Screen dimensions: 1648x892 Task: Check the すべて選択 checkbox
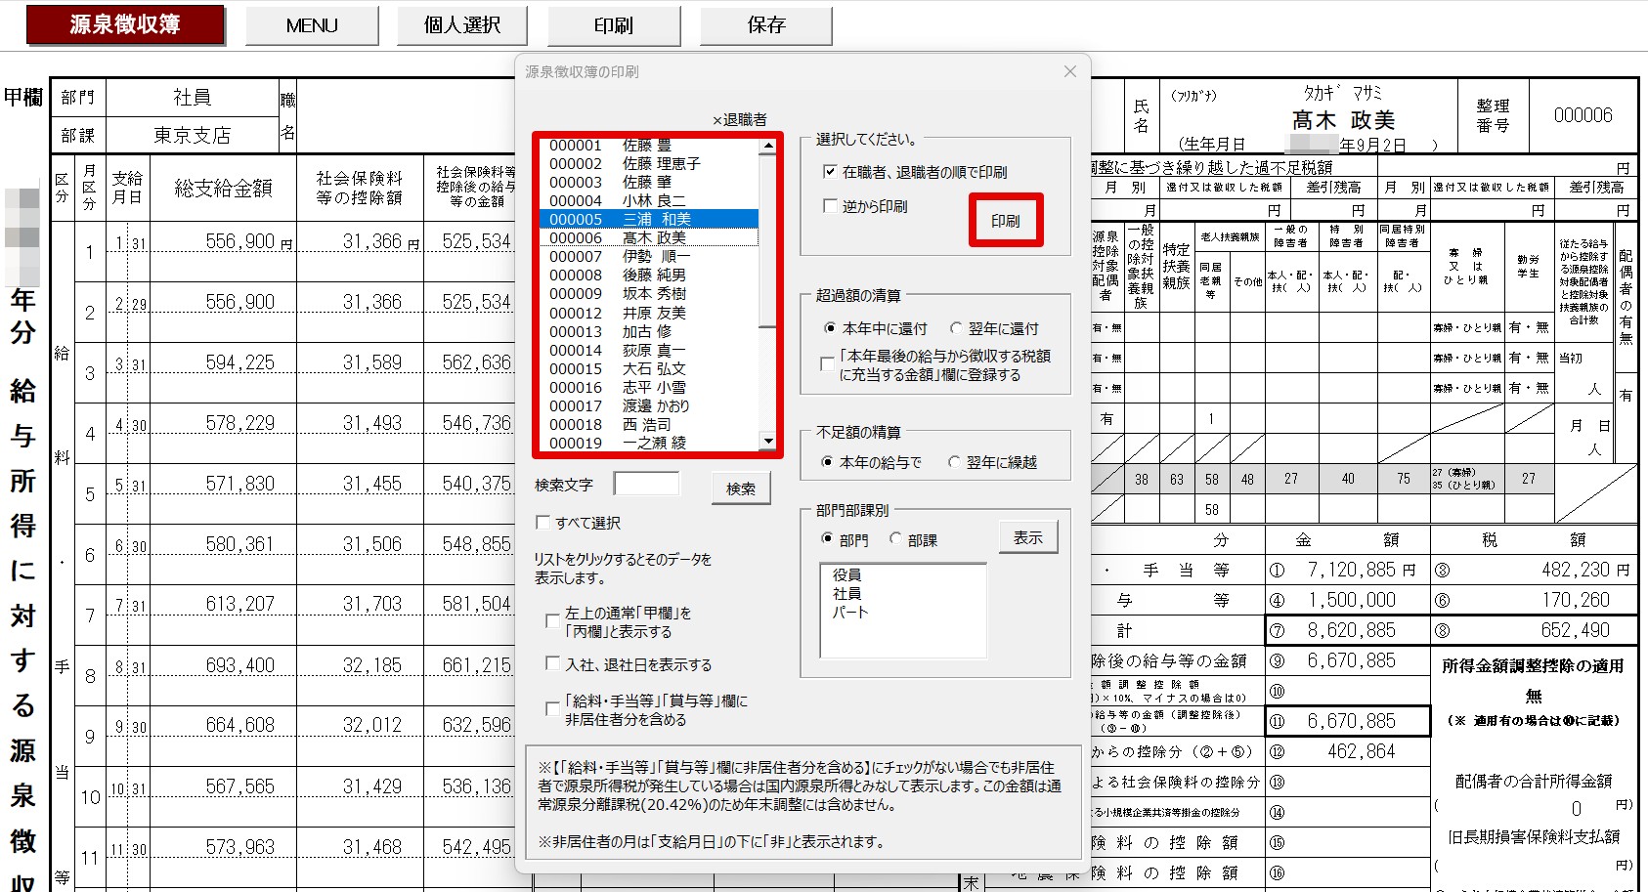542,523
